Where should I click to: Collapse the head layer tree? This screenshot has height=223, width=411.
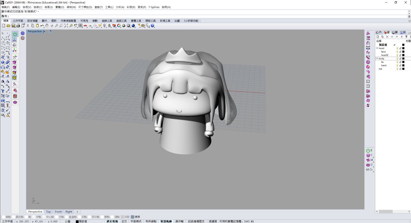coord(377,48)
